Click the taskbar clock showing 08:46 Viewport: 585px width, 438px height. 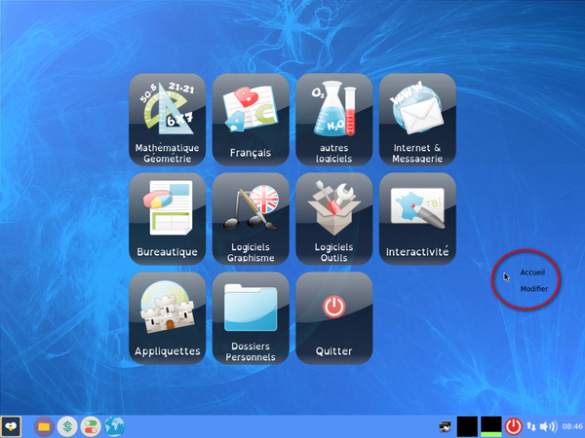(x=572, y=426)
